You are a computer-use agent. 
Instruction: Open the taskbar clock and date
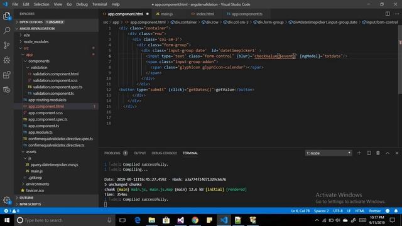377,220
